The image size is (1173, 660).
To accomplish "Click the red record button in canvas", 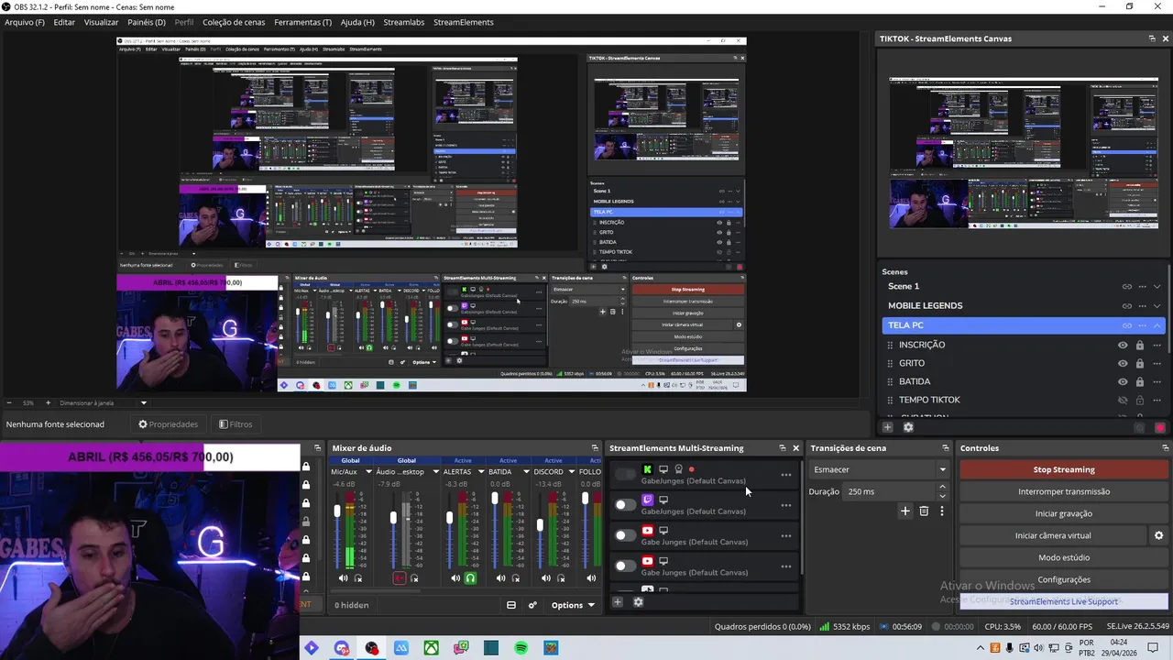I will pyautogui.click(x=1160, y=428).
